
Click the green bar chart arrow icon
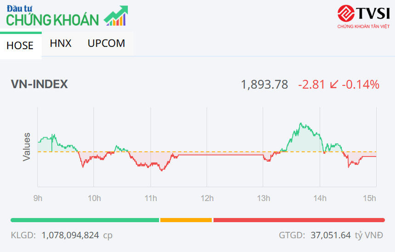(x=116, y=16)
